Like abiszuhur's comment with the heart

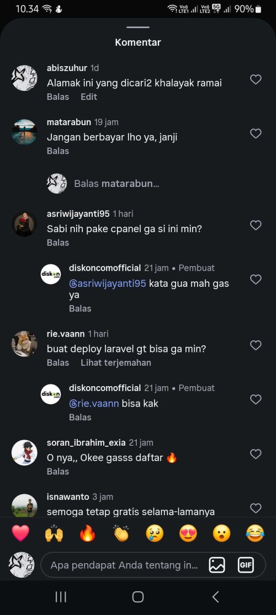point(256,79)
